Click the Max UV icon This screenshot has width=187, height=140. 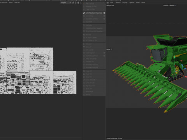pos(84,35)
